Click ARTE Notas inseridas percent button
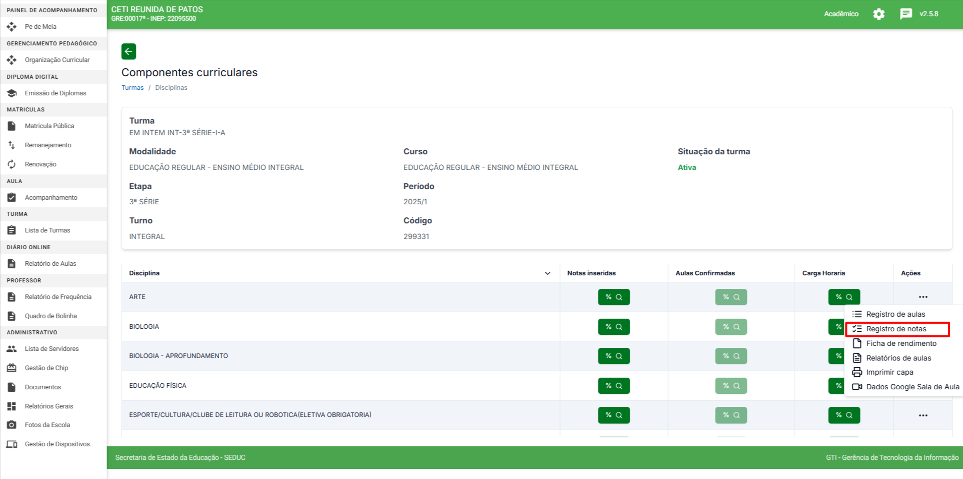The width and height of the screenshot is (963, 479). pos(614,297)
